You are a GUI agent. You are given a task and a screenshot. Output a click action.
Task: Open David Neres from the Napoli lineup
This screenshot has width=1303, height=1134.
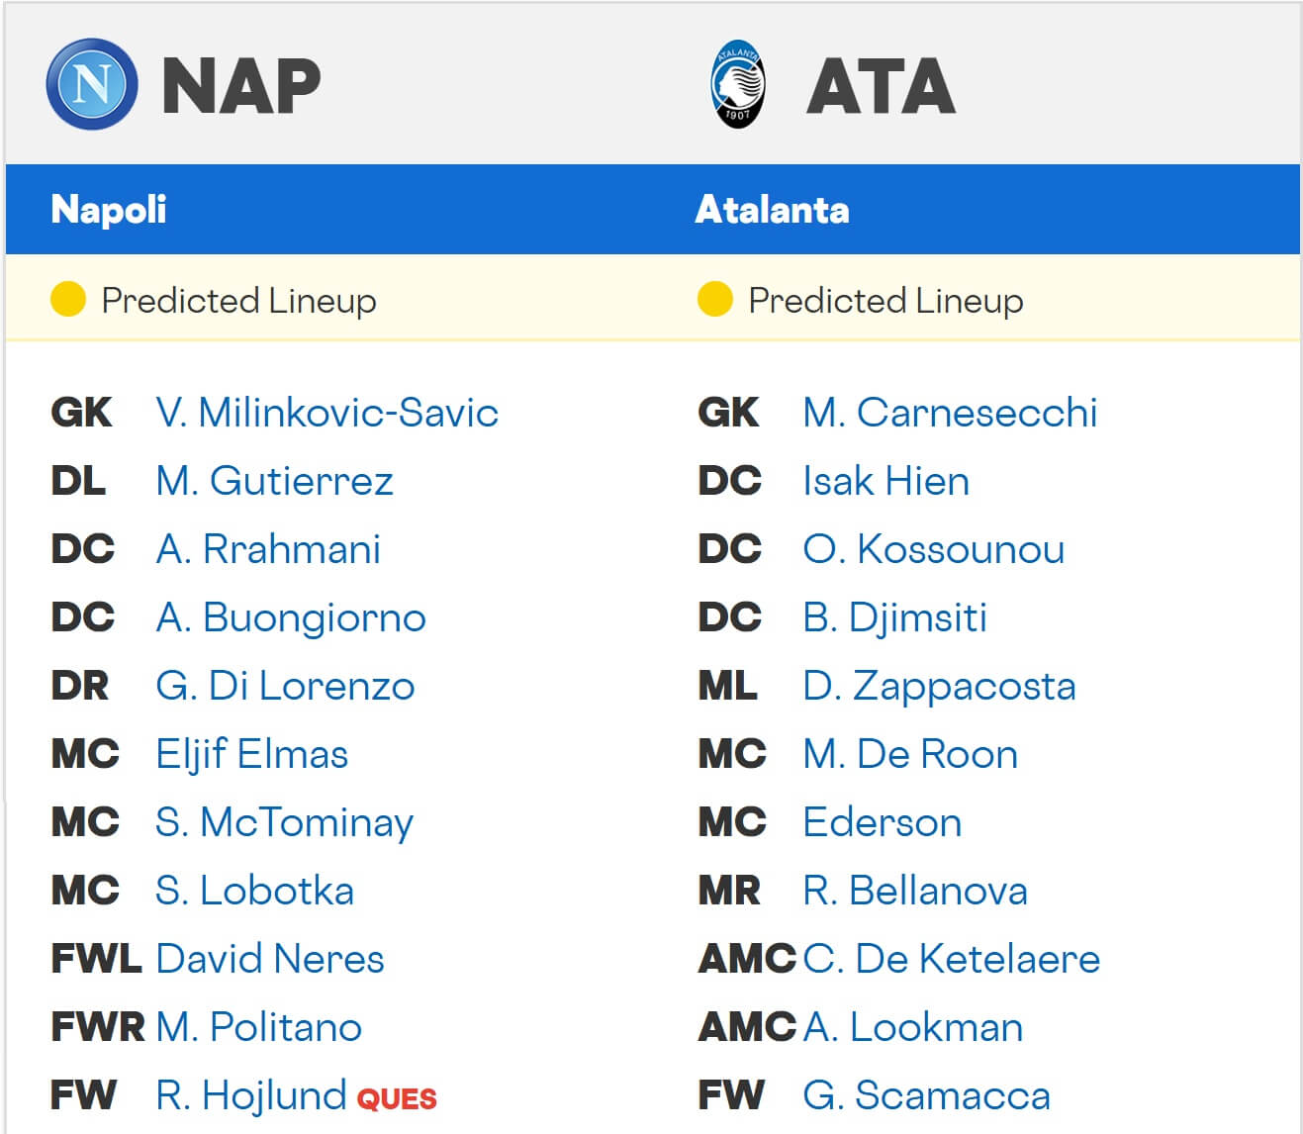coord(270,959)
